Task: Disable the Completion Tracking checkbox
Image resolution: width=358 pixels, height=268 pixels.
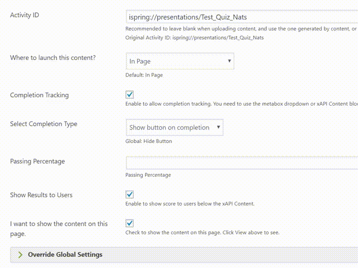Action: (x=129, y=95)
